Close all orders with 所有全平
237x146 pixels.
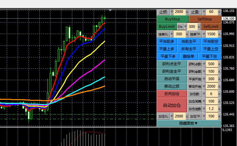click(x=189, y=49)
